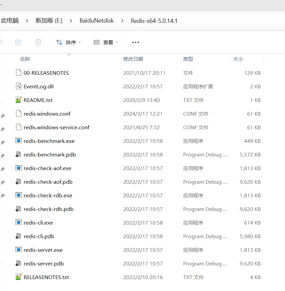Click Redis-x64-5.0.14.1 in the address bar
Image resolution: width=285 pixels, height=291 pixels.
[x=154, y=21]
